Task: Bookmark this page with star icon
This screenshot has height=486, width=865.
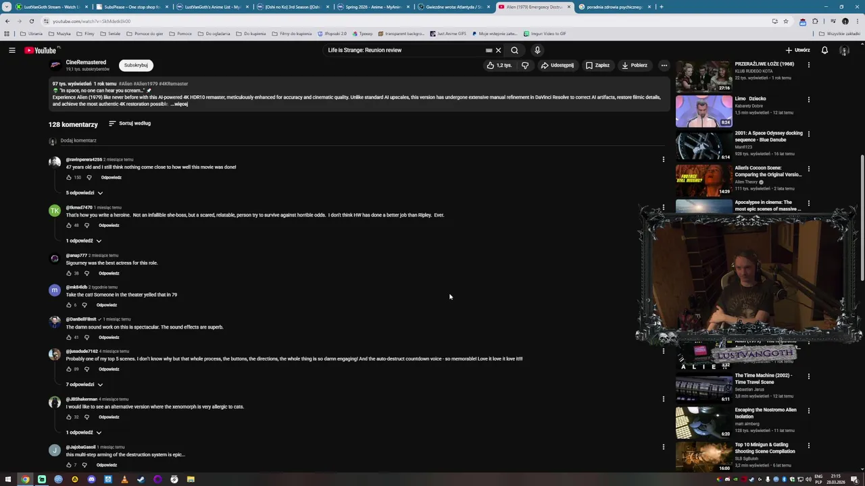Action: click(785, 21)
